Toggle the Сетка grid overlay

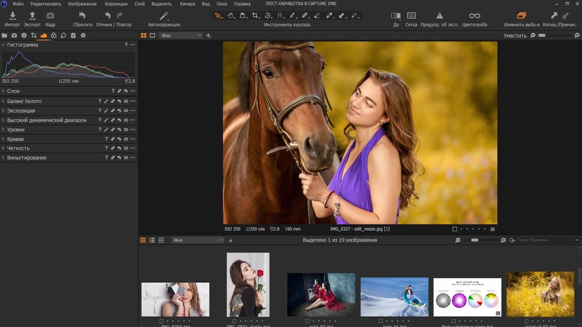point(411,16)
